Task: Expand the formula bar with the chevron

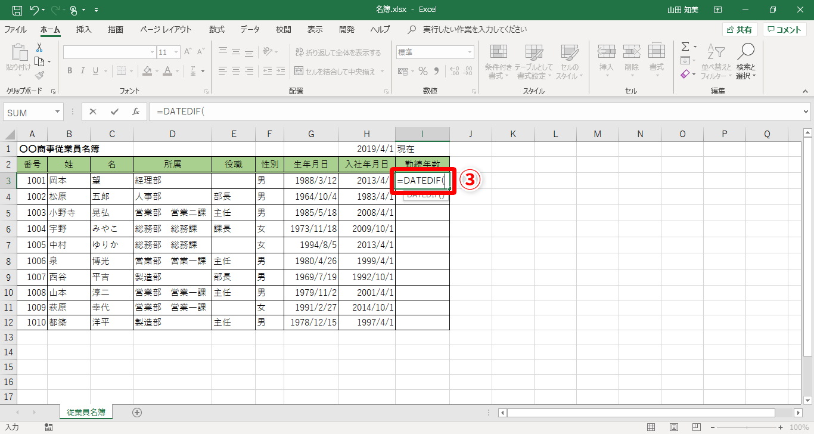Action: [806, 111]
